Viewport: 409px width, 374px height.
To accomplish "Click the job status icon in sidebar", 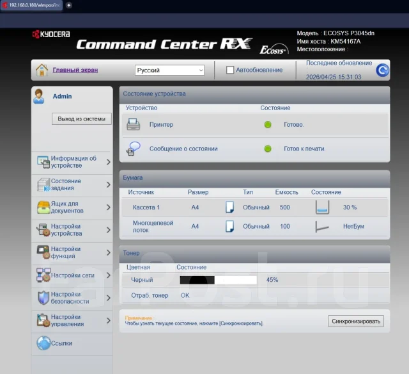I will [43, 185].
